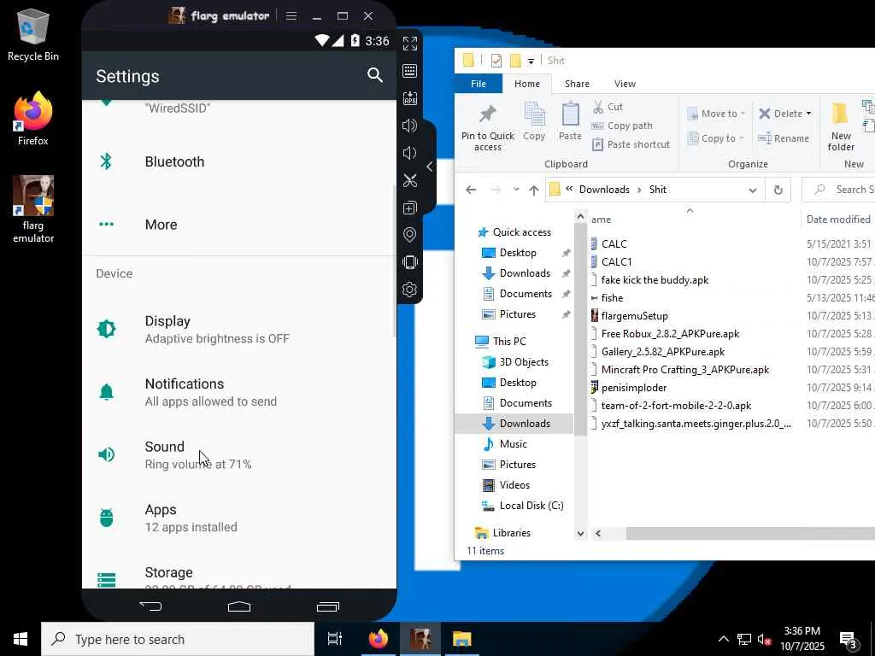Tap the Android back navigation button
The image size is (875, 656).
click(x=150, y=606)
